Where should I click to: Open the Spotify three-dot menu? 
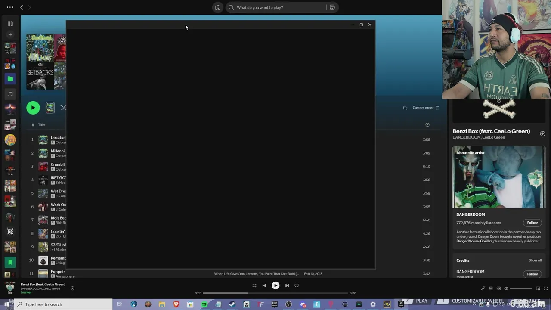pos(10,7)
